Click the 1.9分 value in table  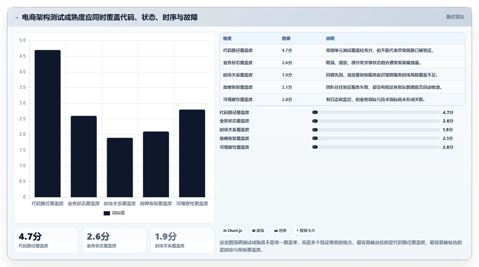click(287, 75)
